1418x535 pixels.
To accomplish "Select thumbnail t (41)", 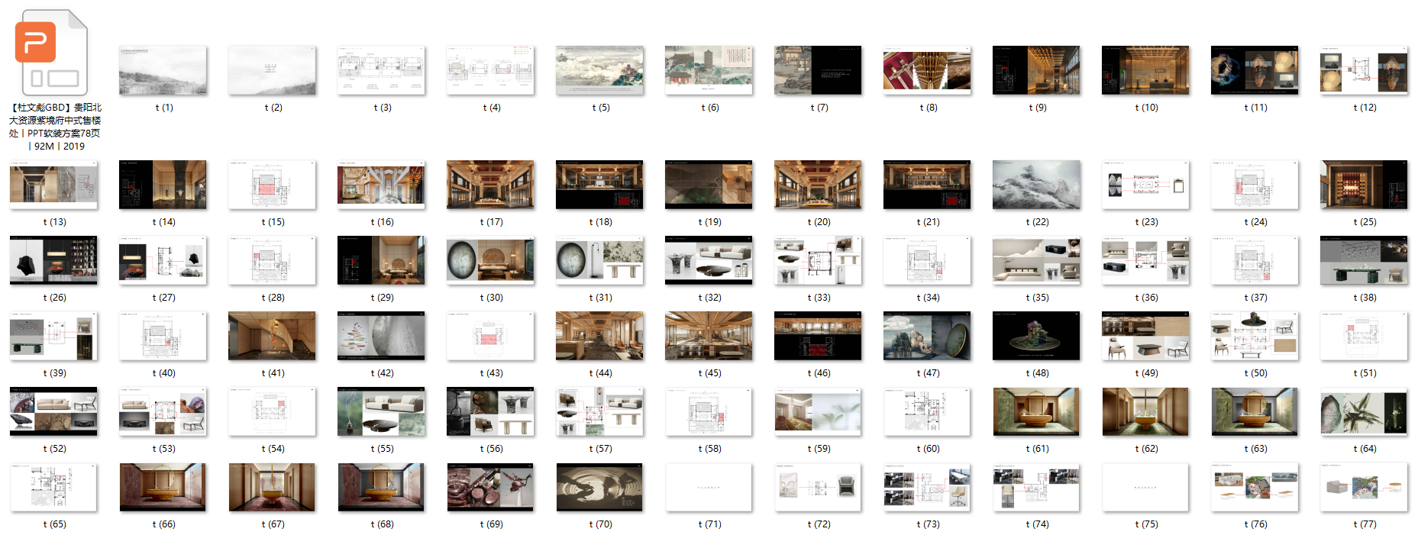I will click(x=272, y=336).
